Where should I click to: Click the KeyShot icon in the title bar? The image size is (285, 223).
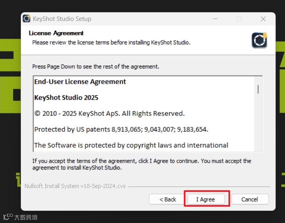27,18
